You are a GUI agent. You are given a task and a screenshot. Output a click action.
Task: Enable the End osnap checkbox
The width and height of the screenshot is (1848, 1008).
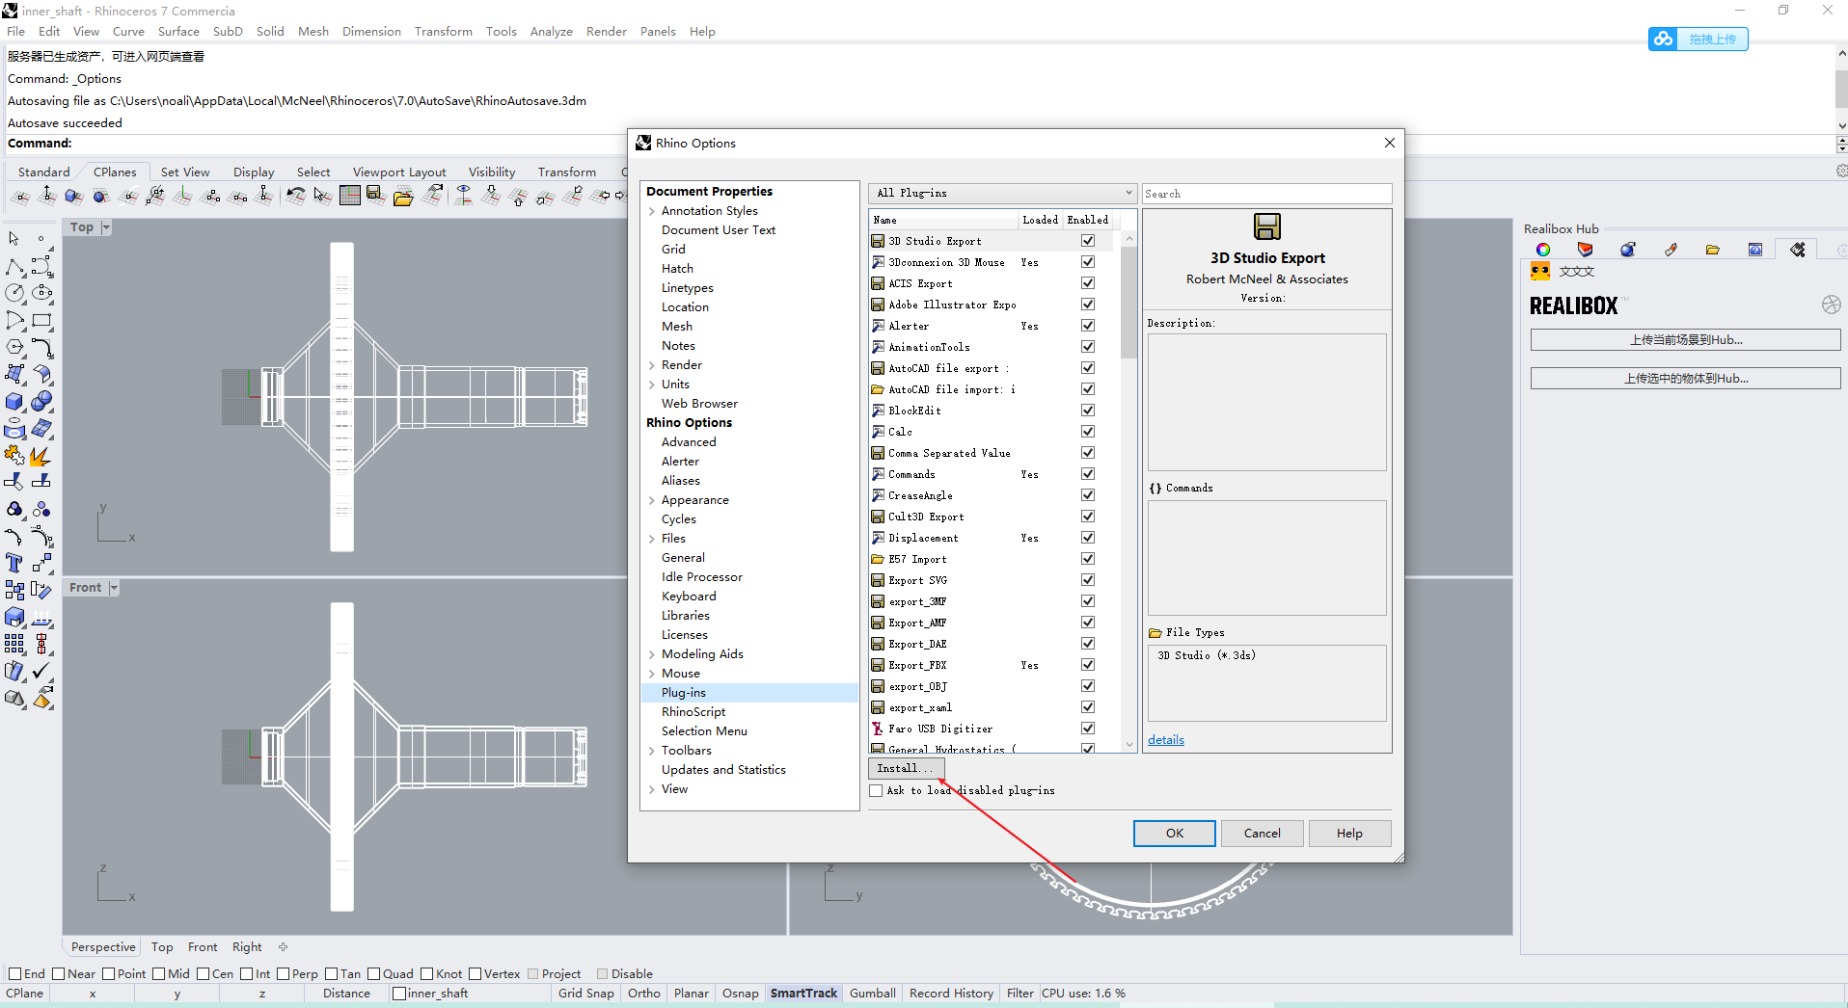[x=14, y=974]
